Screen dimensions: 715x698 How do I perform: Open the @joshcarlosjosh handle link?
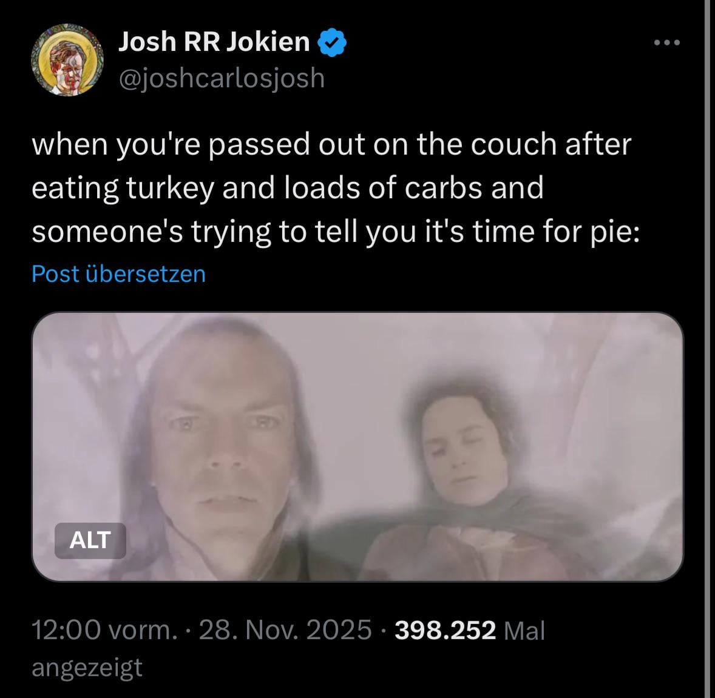(x=222, y=78)
